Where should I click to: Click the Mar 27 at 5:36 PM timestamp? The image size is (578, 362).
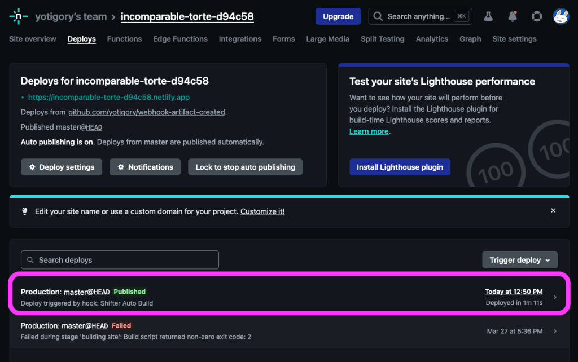pos(515,331)
